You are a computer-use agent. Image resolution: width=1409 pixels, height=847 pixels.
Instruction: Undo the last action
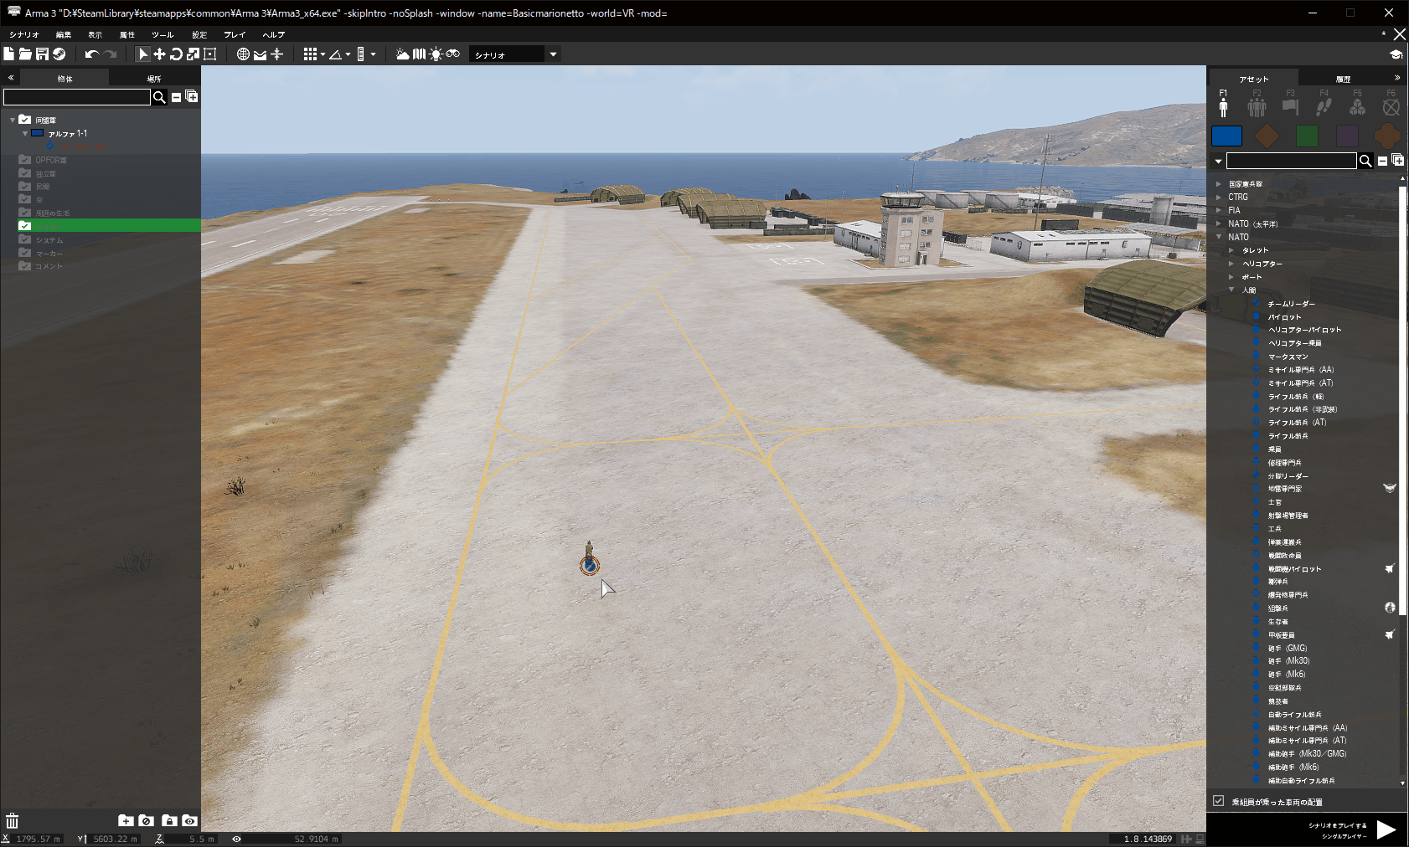pos(90,54)
